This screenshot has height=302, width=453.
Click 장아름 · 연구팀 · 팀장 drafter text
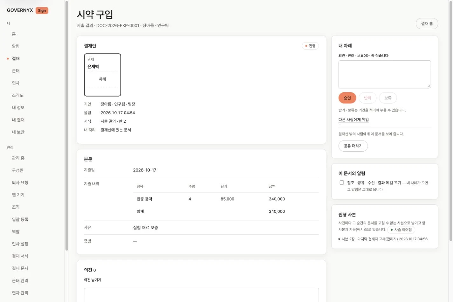pos(118,104)
